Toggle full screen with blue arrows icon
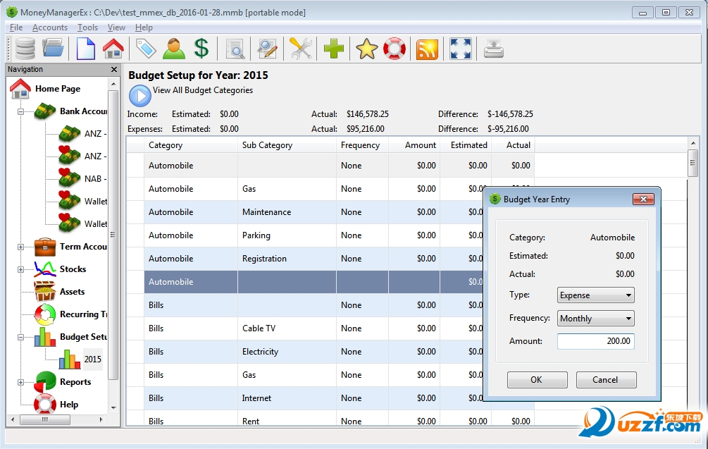Viewport: 708px width, 449px height. [460, 49]
